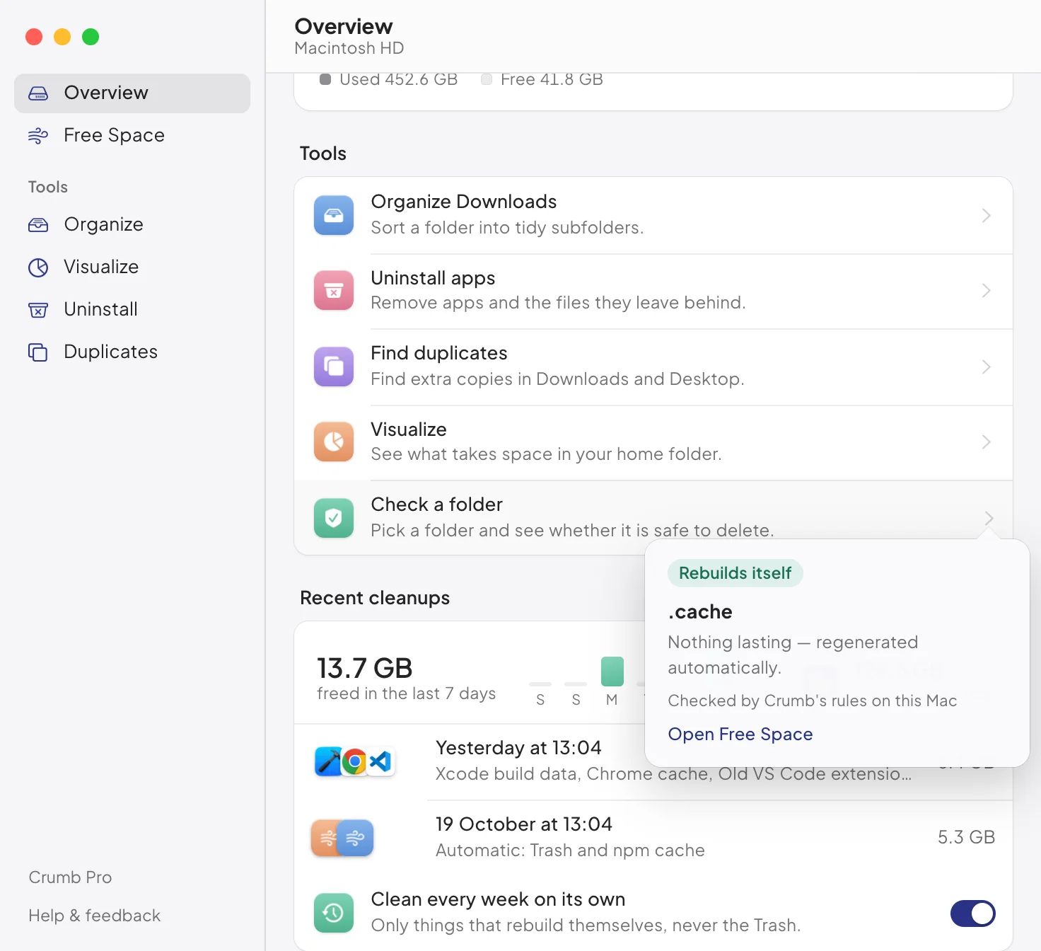Click "Checked by Crumb's rules on this Mac"
The image size is (1041, 951).
(x=812, y=701)
